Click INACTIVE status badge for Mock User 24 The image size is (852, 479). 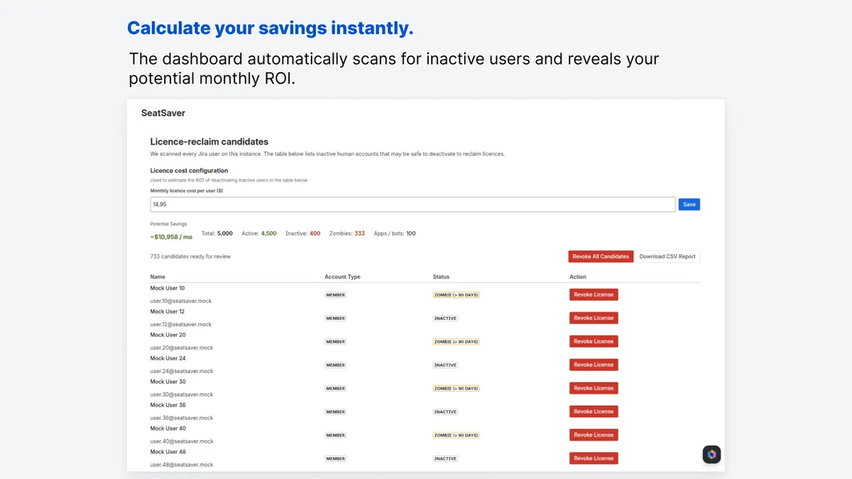445,365
